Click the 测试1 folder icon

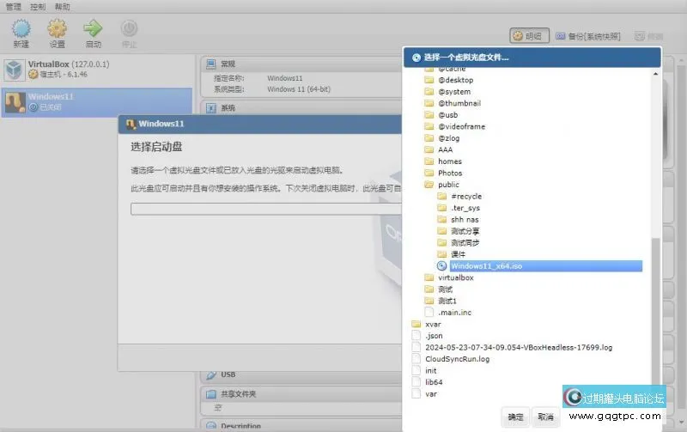click(x=429, y=301)
